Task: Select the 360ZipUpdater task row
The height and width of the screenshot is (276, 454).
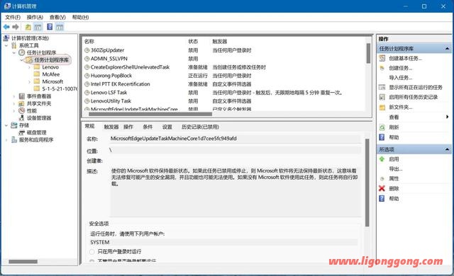Action: coord(224,50)
